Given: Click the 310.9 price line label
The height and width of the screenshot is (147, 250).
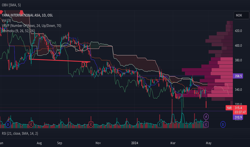Looking at the screenshot, I should coord(238,117).
